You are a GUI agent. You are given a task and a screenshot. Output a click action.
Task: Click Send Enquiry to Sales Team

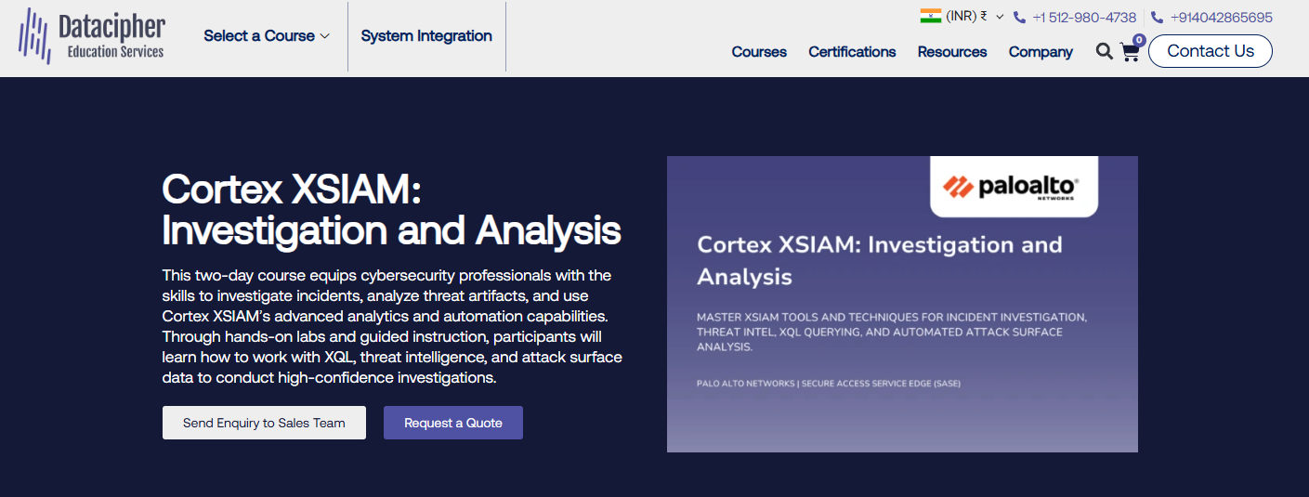pyautogui.click(x=264, y=423)
